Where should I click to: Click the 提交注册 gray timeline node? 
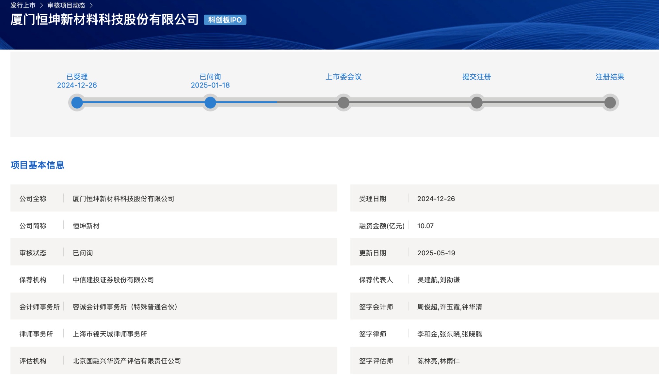[477, 102]
